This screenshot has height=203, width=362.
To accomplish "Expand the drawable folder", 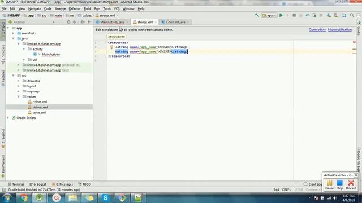I will (19, 81).
